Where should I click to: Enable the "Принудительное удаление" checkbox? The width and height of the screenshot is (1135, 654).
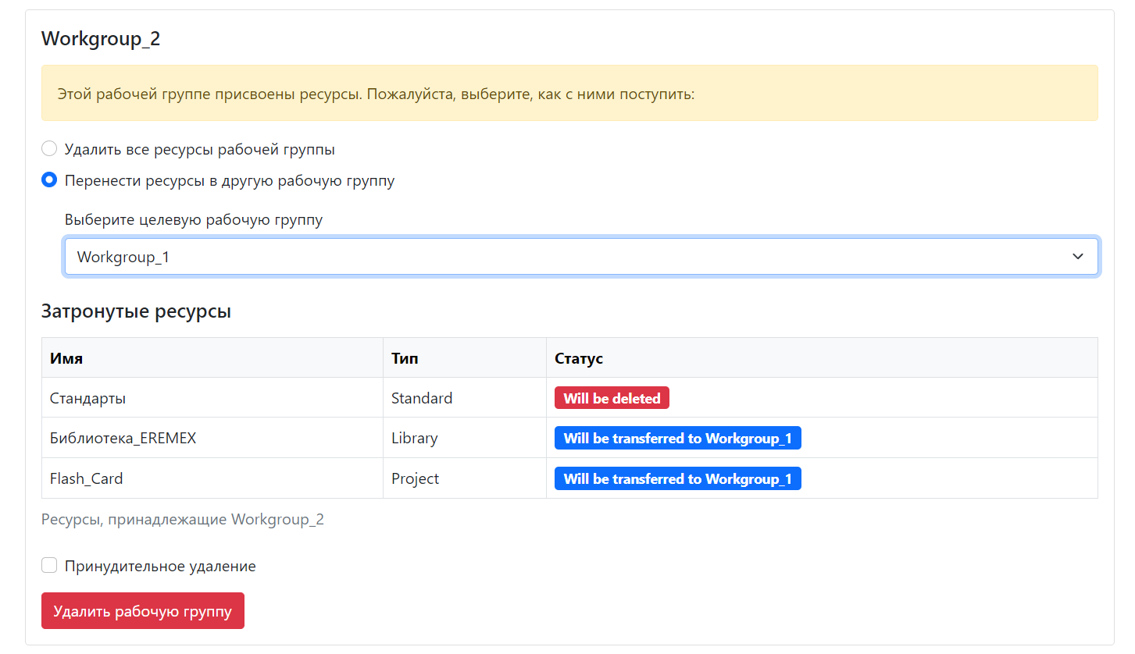coord(49,566)
